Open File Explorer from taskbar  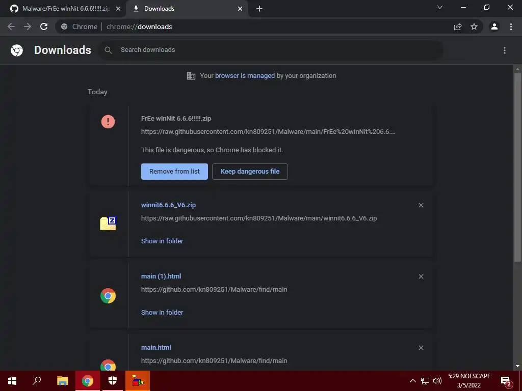point(62,381)
